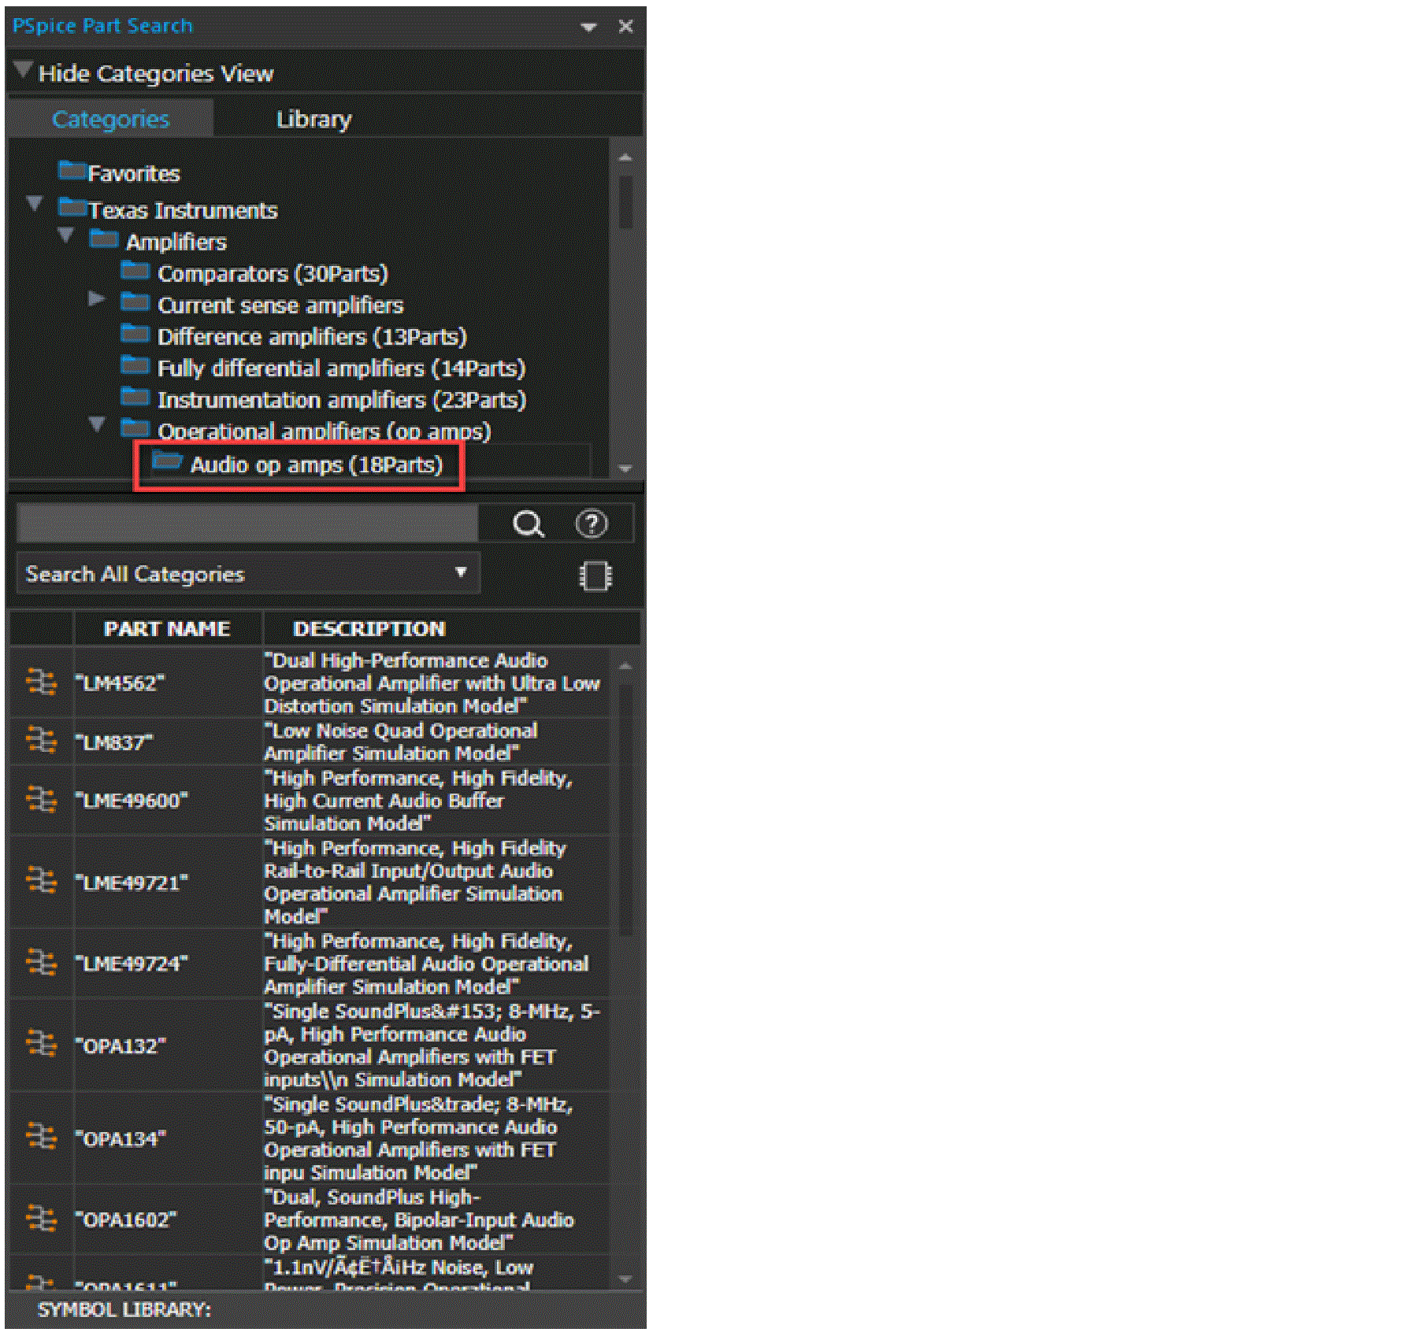Image resolution: width=1417 pixels, height=1336 pixels.
Task: Click the Audio op amps folder icon
Action: [x=167, y=461]
